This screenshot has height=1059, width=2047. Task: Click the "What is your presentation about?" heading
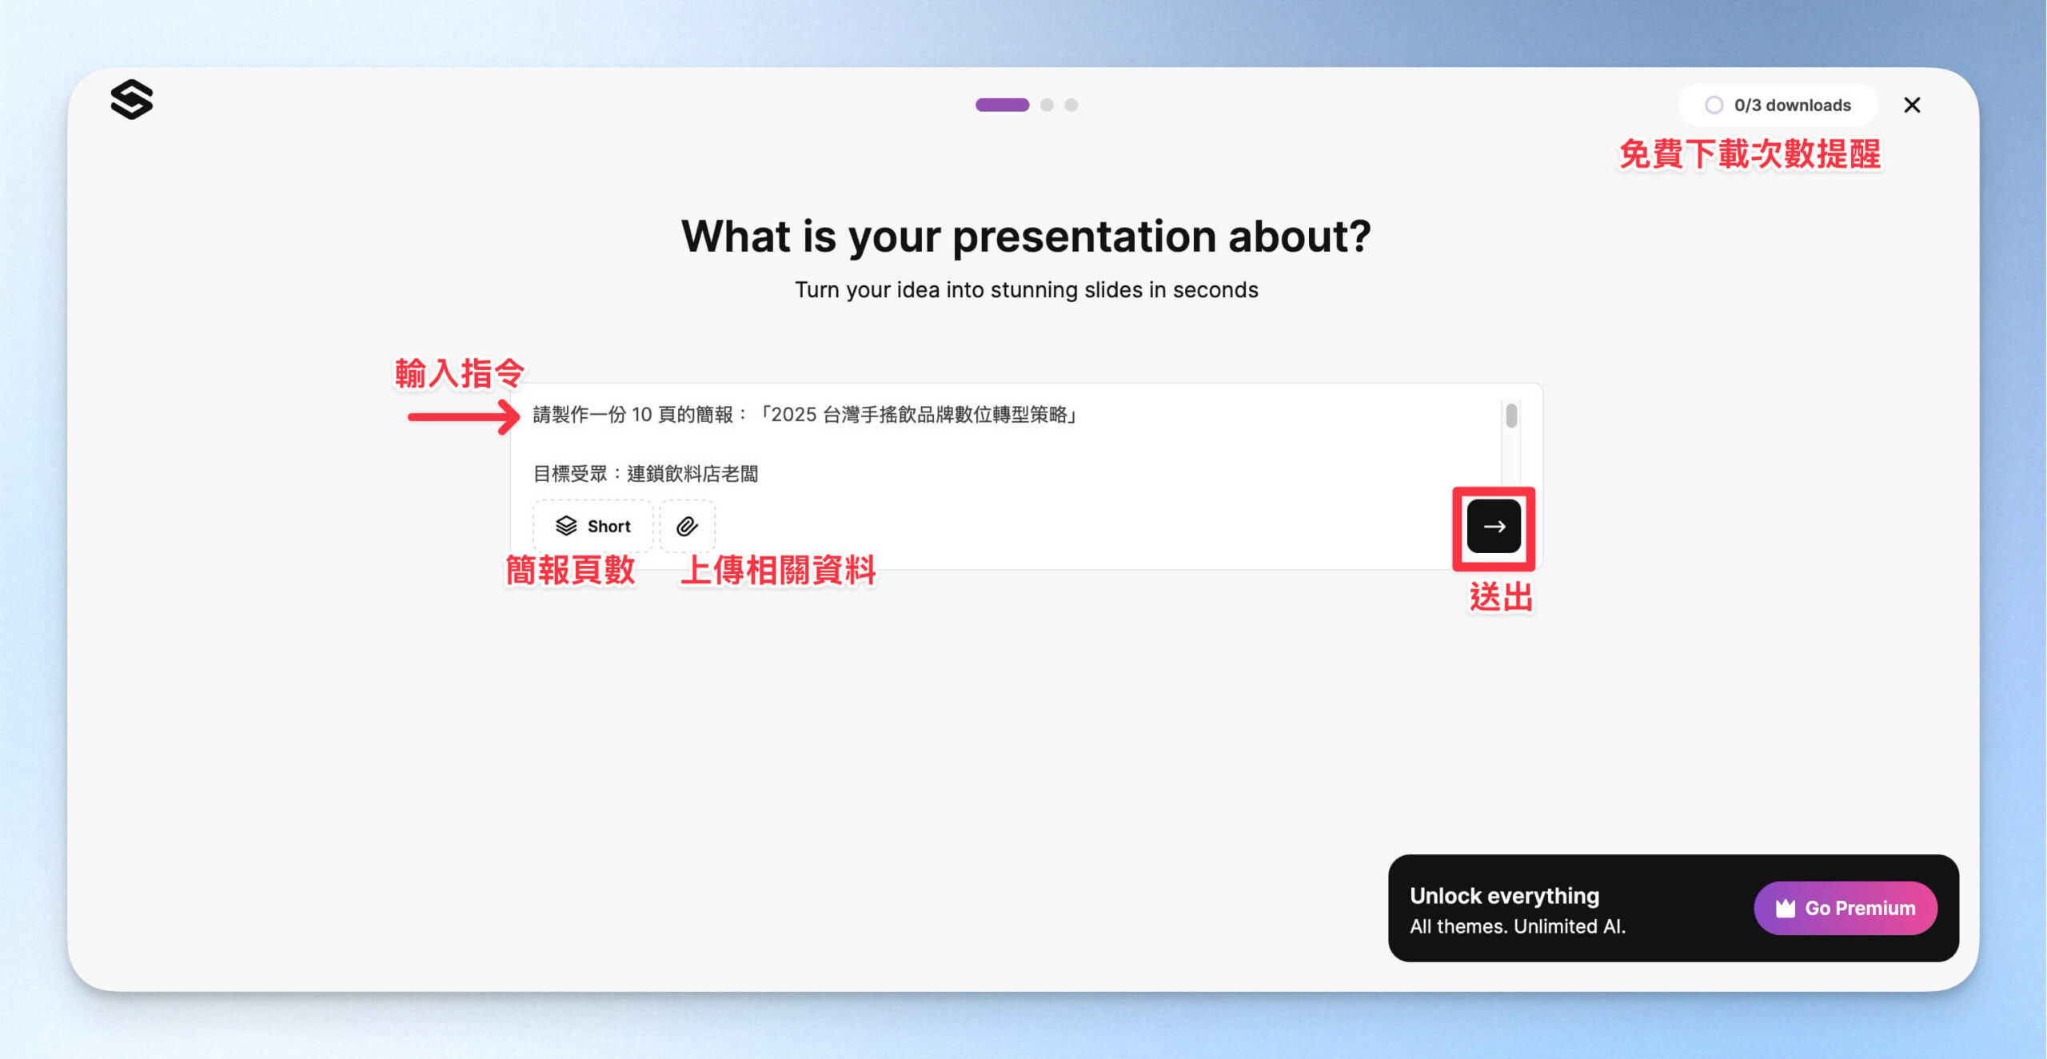click(x=1026, y=237)
